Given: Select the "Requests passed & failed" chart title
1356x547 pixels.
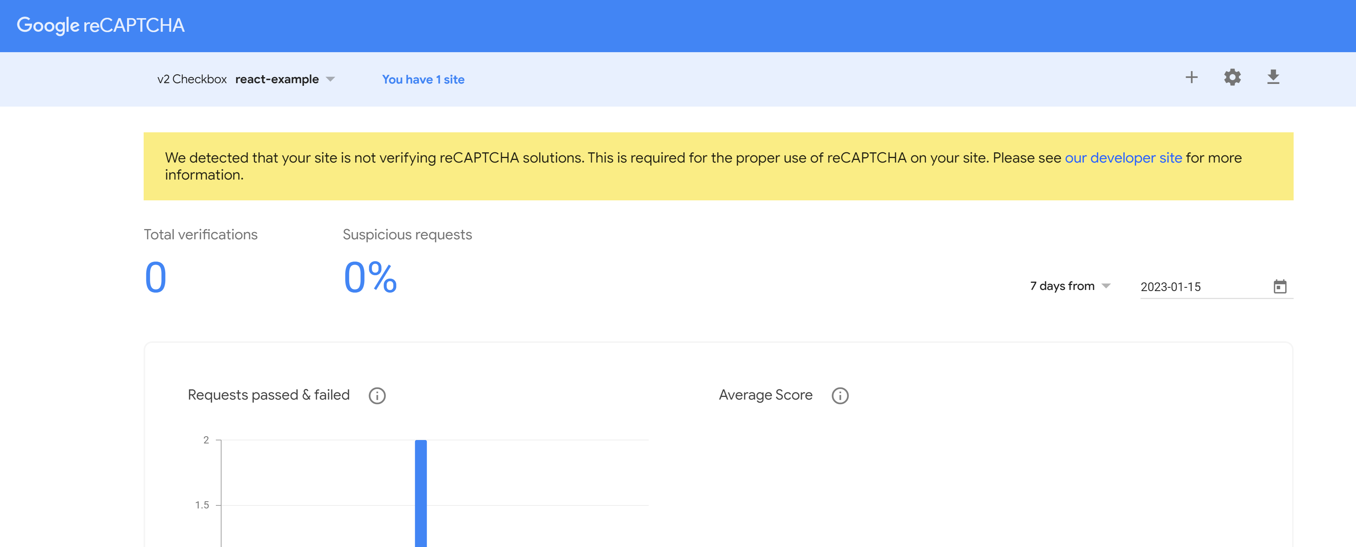Looking at the screenshot, I should point(268,395).
